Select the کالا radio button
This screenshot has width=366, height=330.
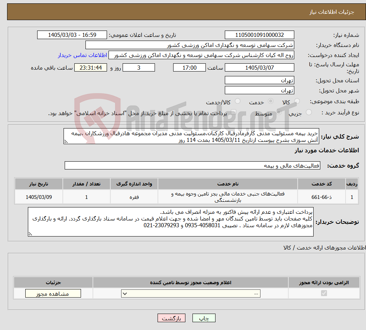[x=297, y=101]
